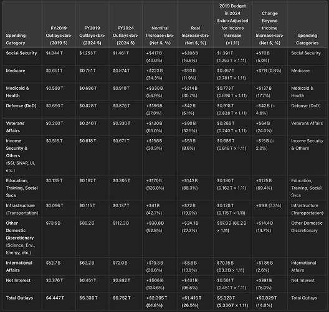Click the '+$170B (126.0%)' cell
329x312 pixels.
click(155, 184)
